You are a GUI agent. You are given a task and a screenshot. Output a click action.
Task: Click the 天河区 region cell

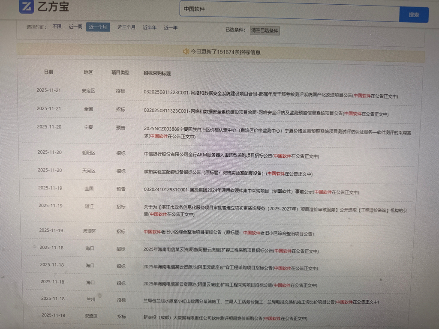point(89,170)
